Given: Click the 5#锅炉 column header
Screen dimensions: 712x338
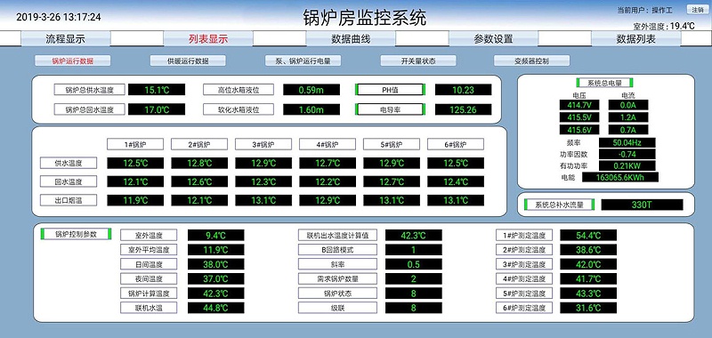Looking at the screenshot, I should pyautogui.click(x=392, y=144).
